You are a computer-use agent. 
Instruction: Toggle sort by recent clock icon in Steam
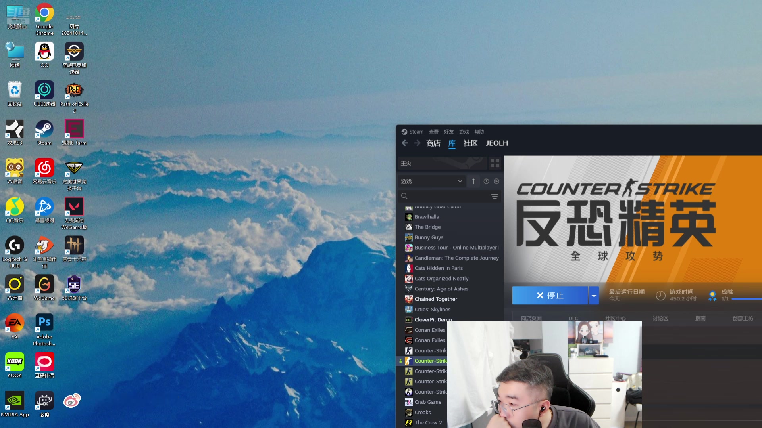pos(486,181)
